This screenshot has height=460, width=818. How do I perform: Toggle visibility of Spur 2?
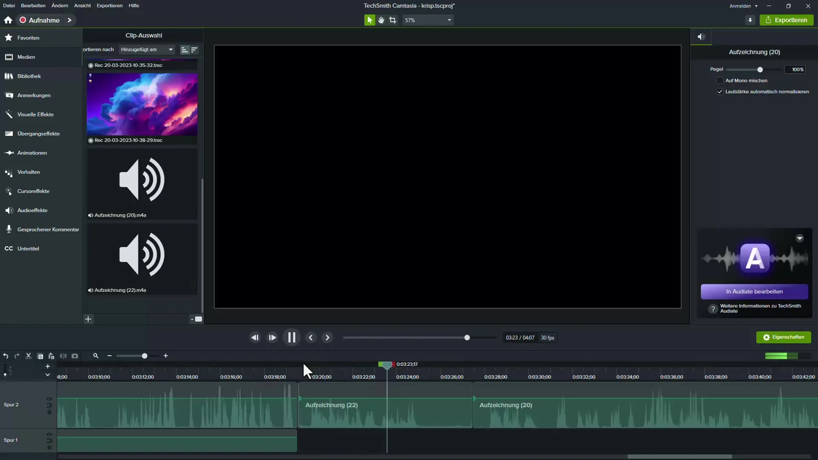click(49, 399)
